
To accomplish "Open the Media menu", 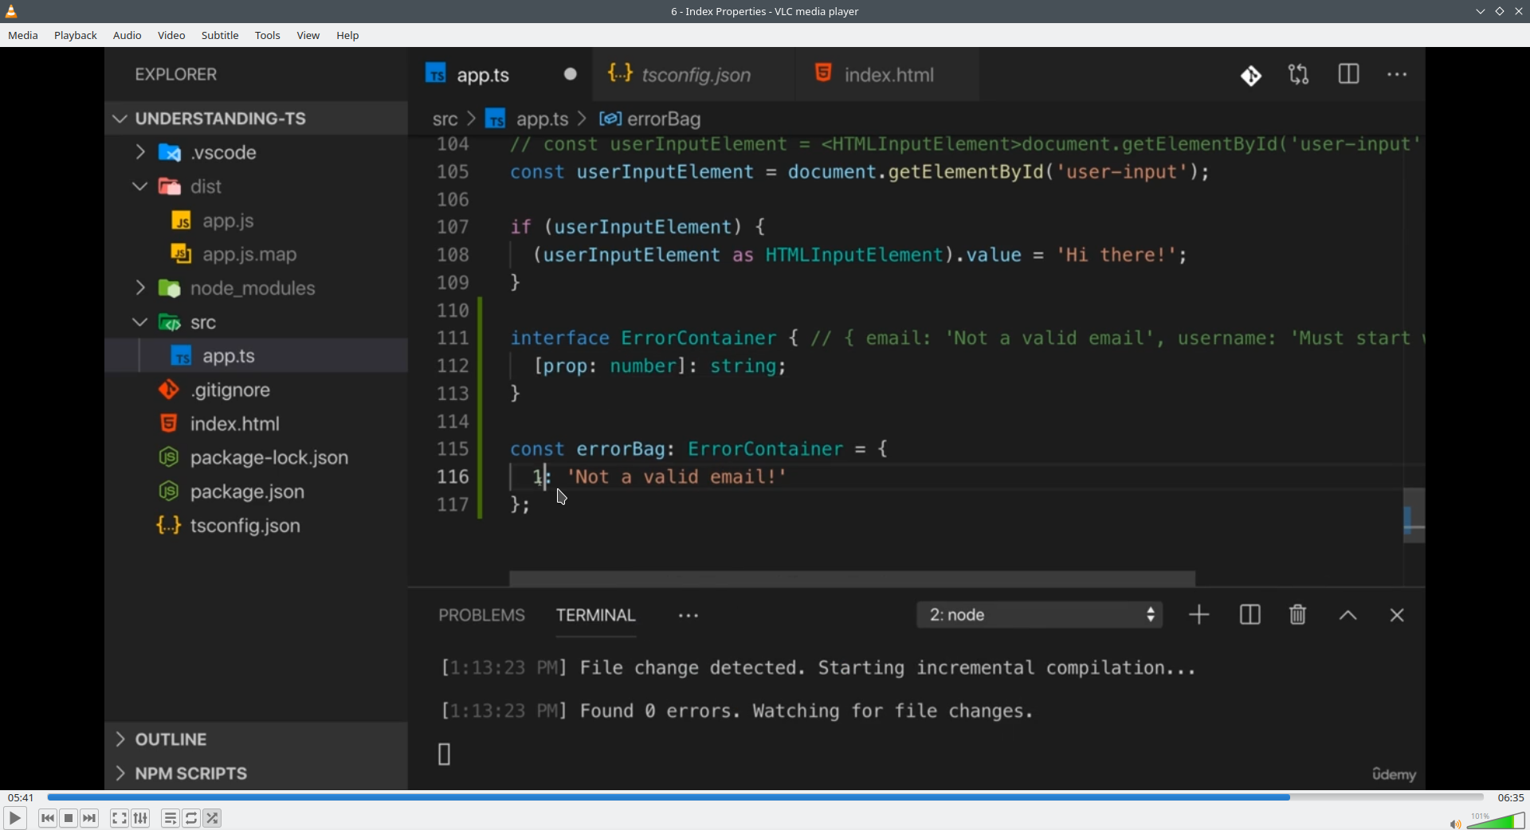I will click(x=23, y=36).
